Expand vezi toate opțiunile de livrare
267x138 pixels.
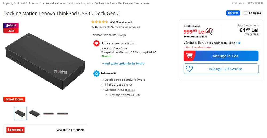pos(123,64)
